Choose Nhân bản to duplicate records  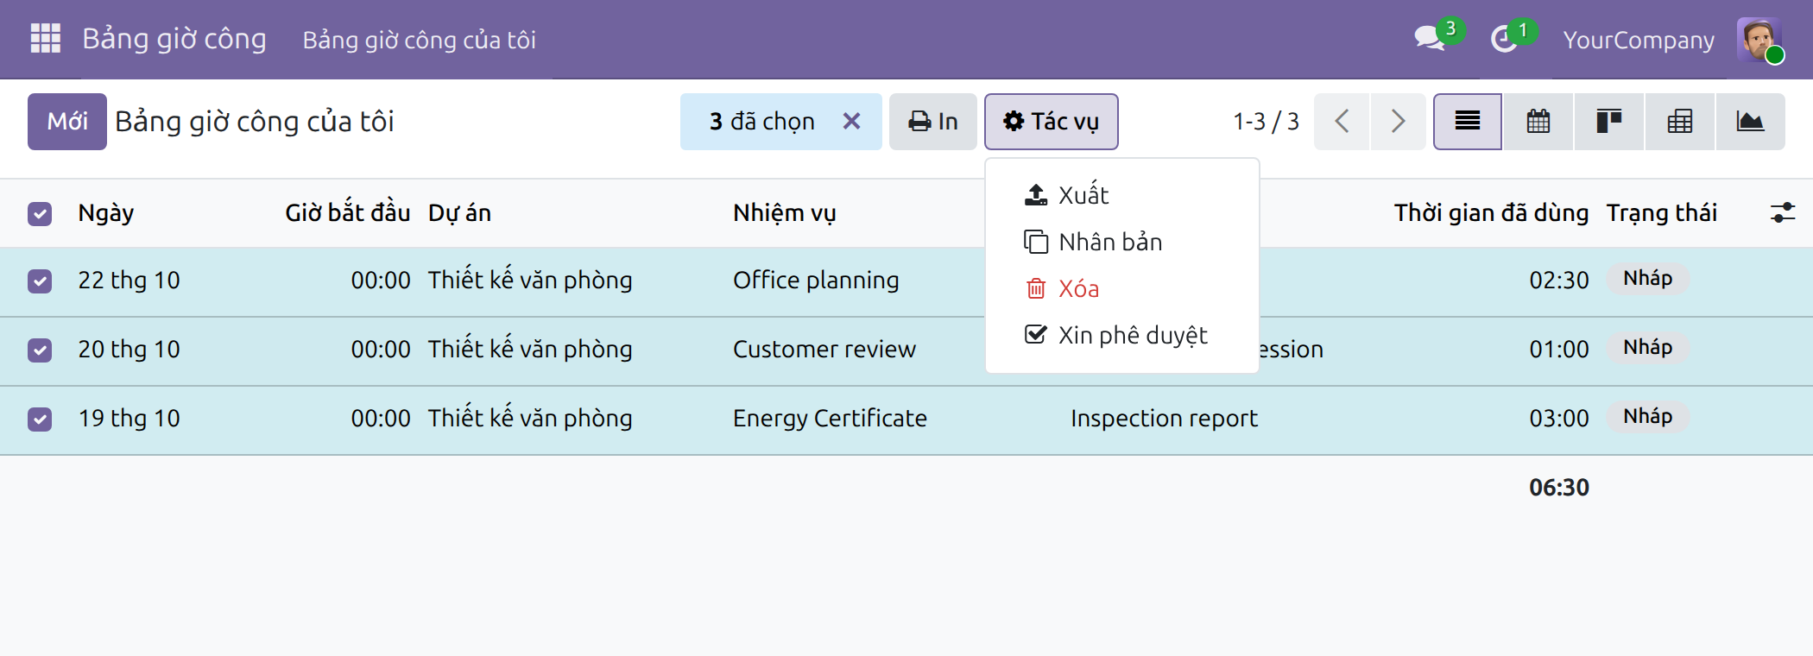click(x=1122, y=242)
